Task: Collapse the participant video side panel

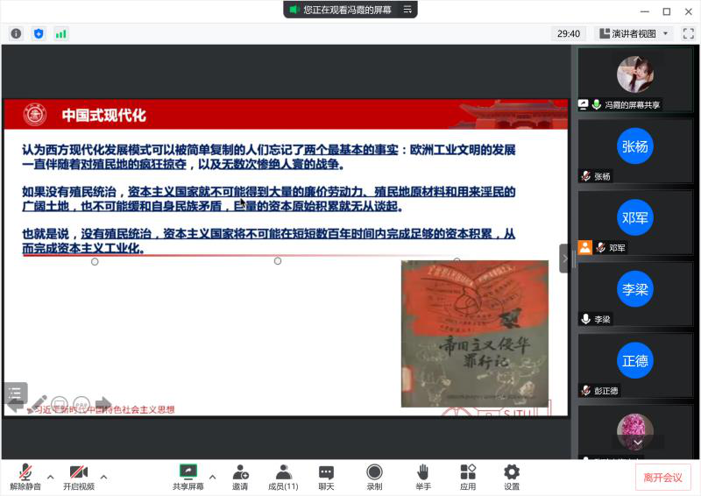Action: click(564, 259)
